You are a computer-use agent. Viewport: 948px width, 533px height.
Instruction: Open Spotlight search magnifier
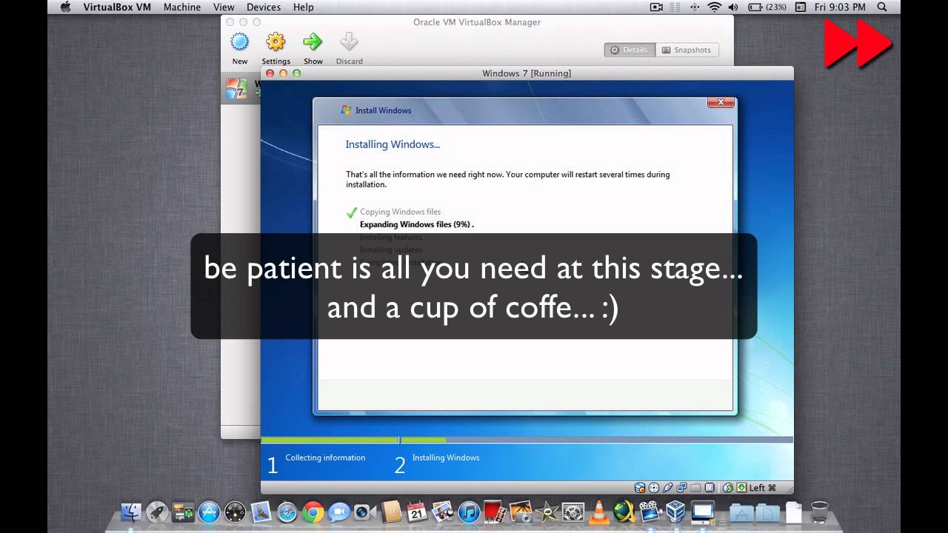(882, 7)
